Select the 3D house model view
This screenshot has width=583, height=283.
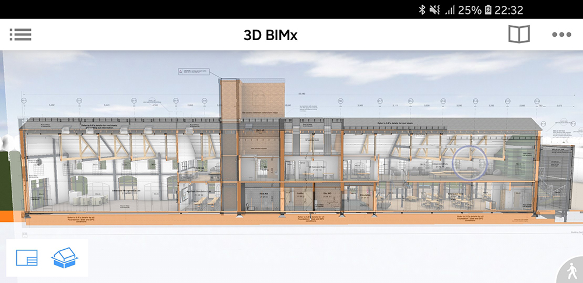[x=66, y=257]
